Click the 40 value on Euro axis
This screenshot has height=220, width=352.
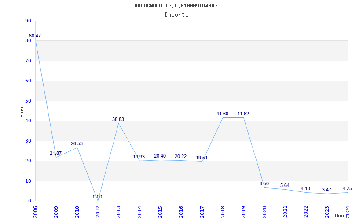point(28,121)
